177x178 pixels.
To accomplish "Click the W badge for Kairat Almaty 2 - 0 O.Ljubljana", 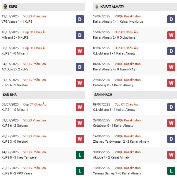I will (171, 35).
